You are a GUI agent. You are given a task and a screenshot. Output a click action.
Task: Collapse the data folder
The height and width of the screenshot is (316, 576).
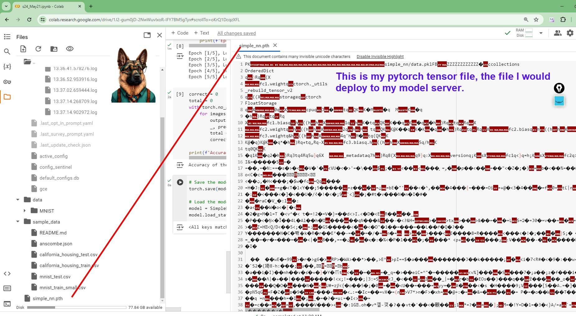18,200
